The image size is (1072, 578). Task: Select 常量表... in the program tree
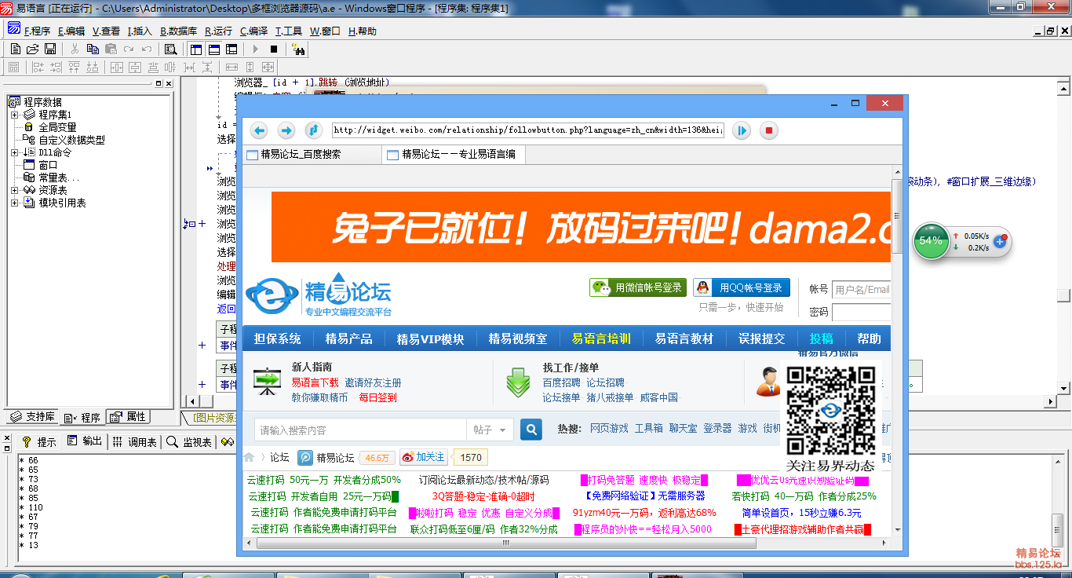tap(59, 177)
